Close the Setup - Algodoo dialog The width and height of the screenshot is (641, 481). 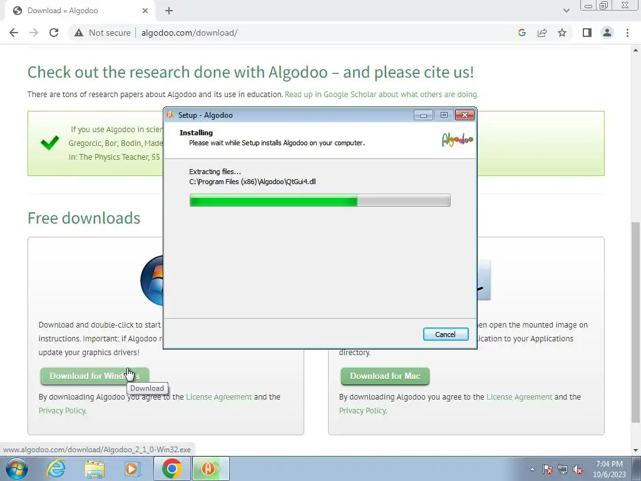pyautogui.click(x=465, y=115)
